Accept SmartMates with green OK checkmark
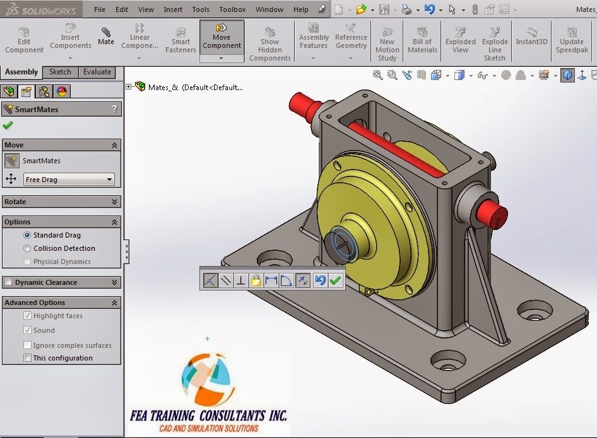The height and width of the screenshot is (438, 597). point(8,125)
